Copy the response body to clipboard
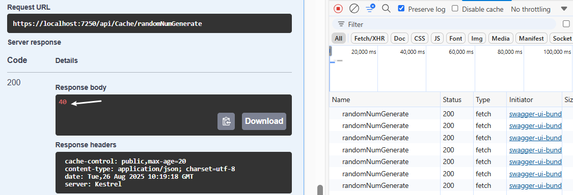 tap(226, 121)
